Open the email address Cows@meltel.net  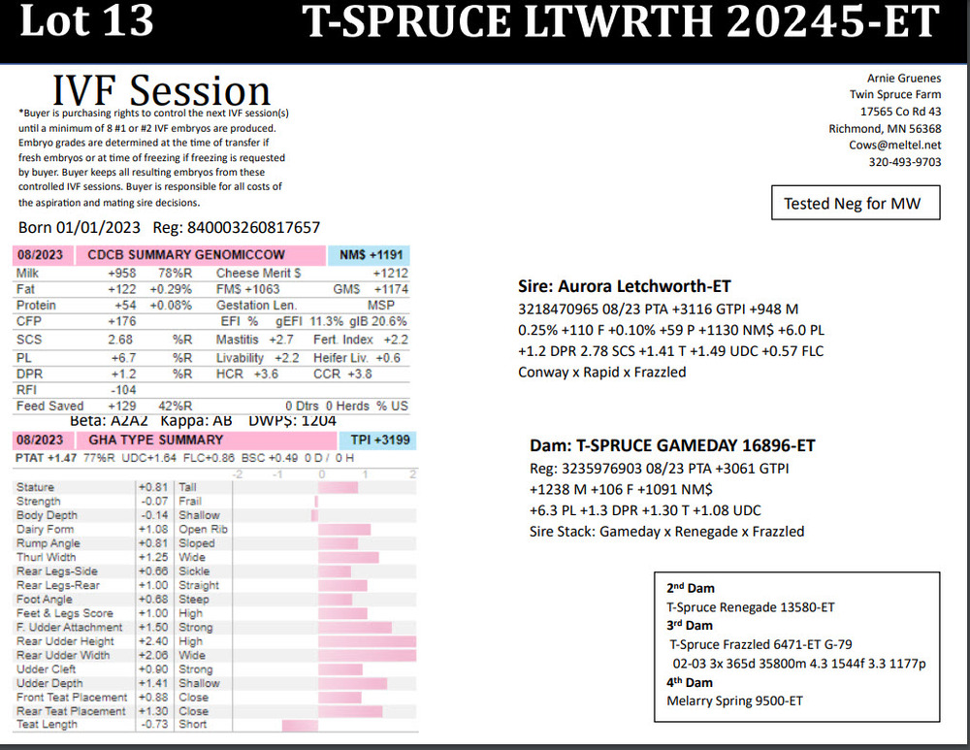pyautogui.click(x=894, y=145)
